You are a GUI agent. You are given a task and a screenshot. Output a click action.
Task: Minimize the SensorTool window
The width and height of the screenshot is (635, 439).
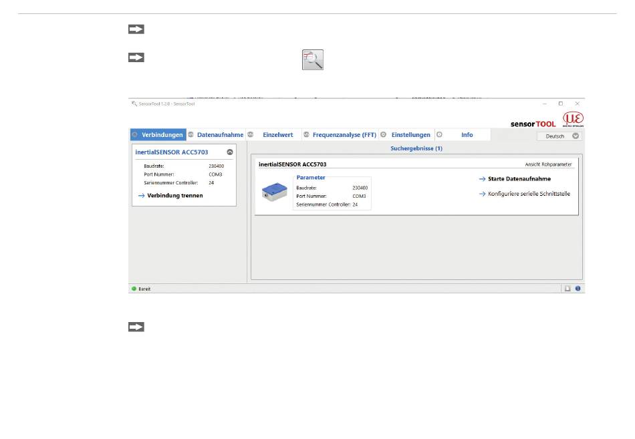tap(545, 104)
